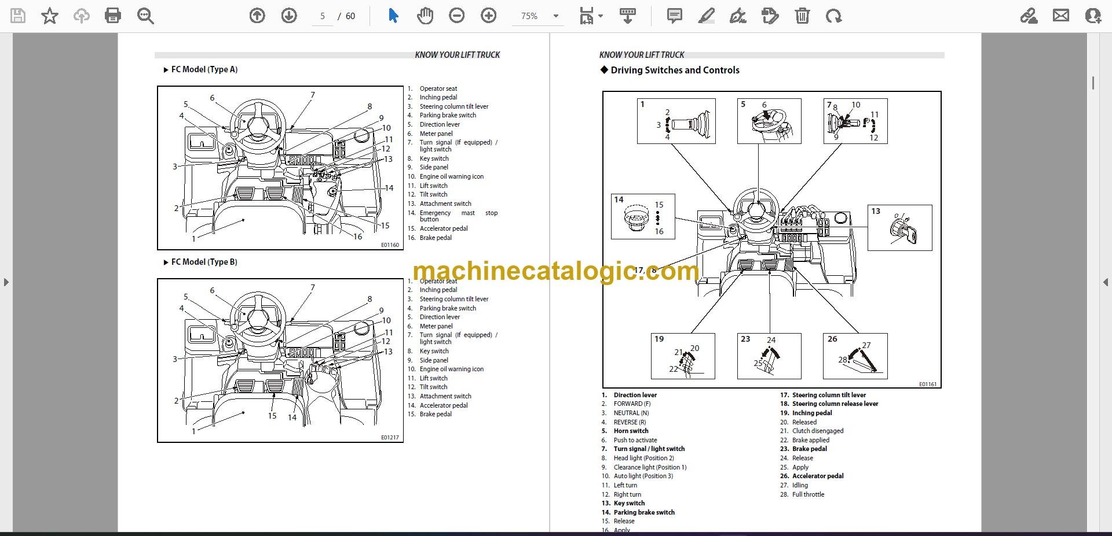Add a sticky note comment
Screen dimensions: 1112x536
coord(675,16)
